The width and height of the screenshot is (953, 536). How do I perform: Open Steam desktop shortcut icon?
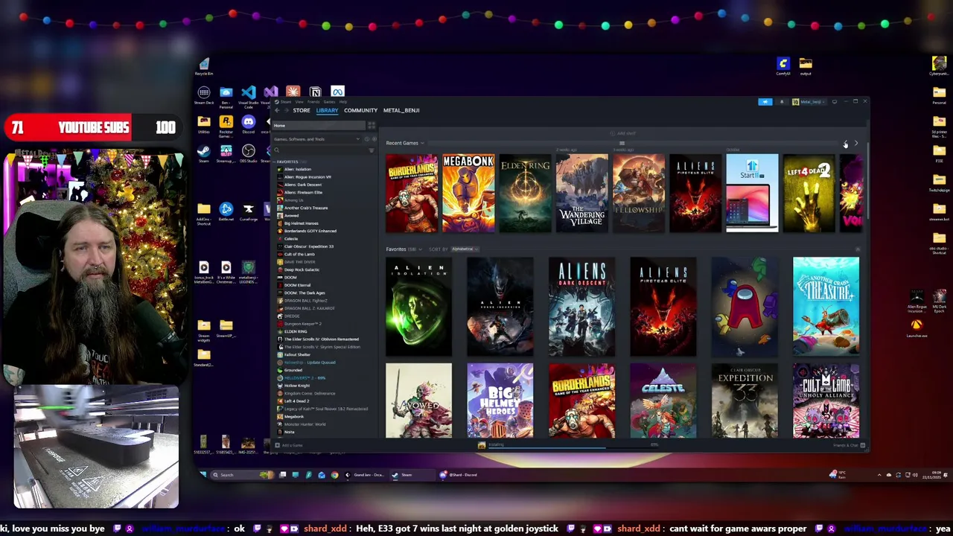coord(203,153)
